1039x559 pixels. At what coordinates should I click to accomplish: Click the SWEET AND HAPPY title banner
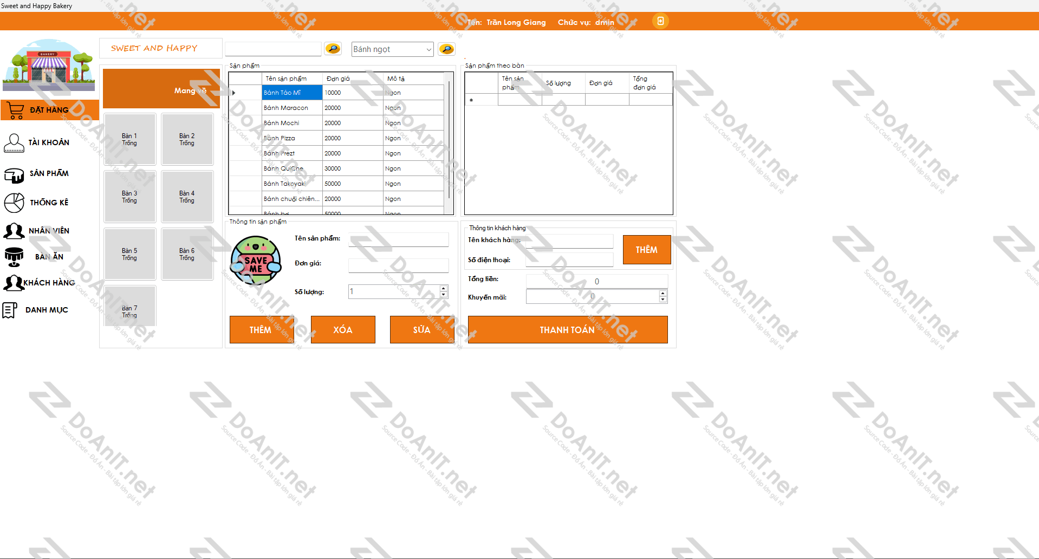pos(160,48)
